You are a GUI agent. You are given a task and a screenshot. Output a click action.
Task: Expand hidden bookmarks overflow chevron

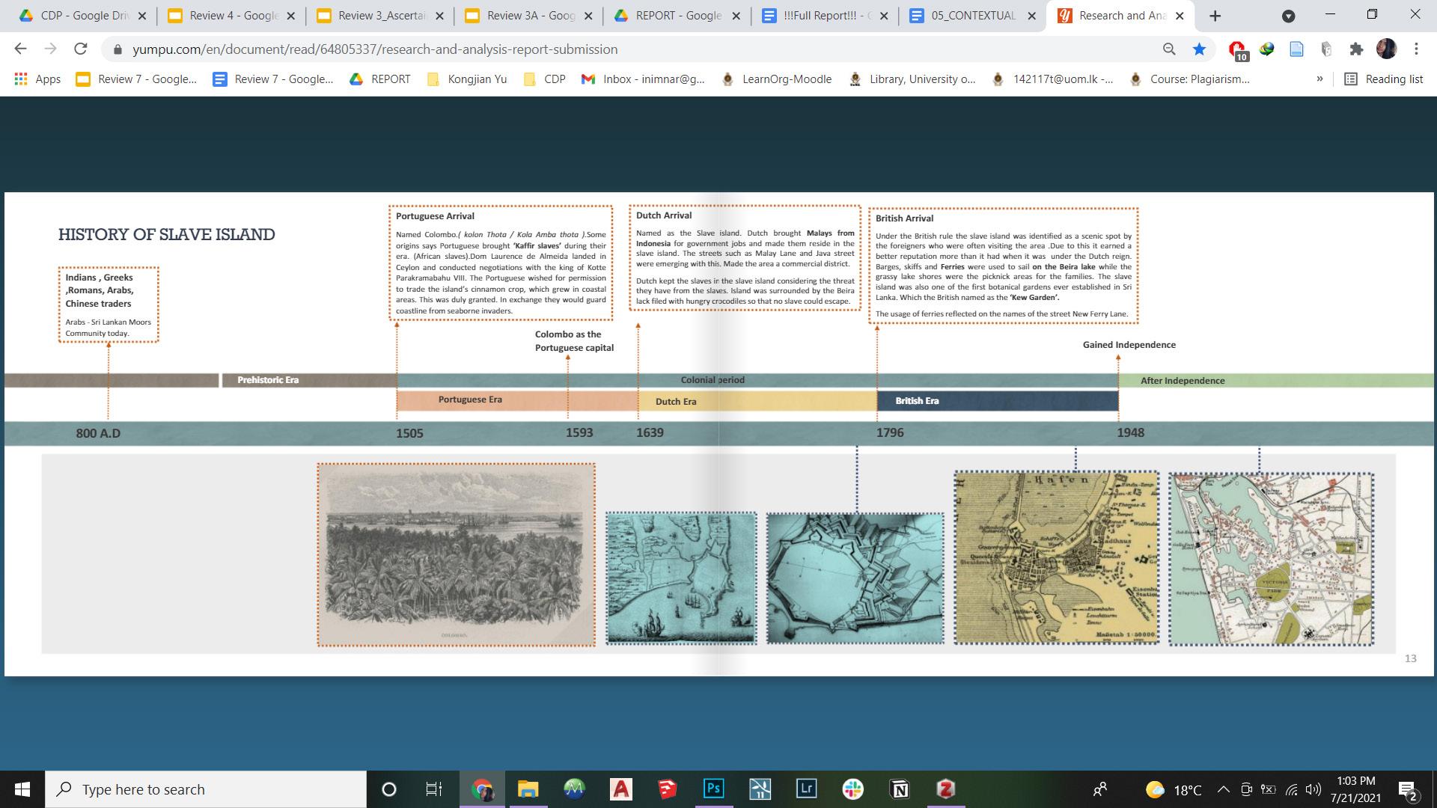coord(1319,79)
